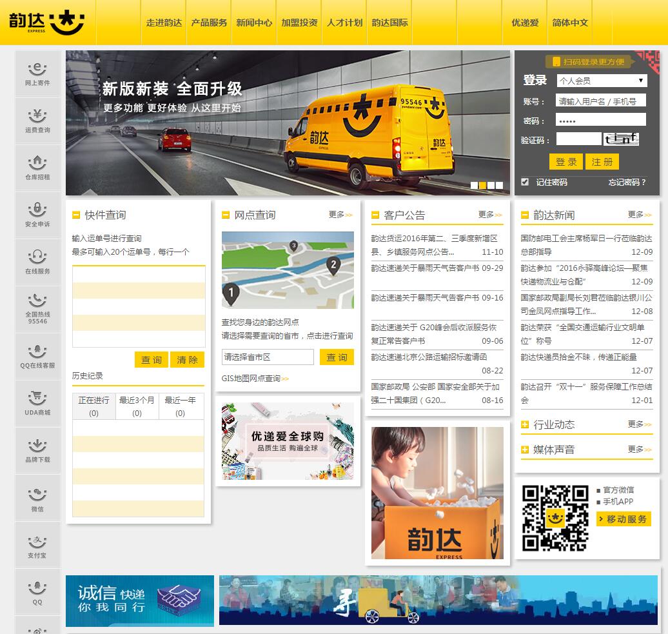Screen dimensions: 668x634
Task: Click the 登录 button
Action: coord(565,162)
